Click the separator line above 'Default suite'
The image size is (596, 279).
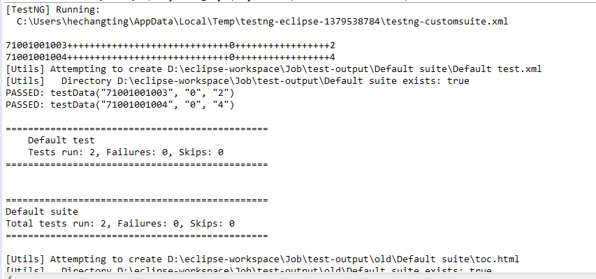(137, 200)
